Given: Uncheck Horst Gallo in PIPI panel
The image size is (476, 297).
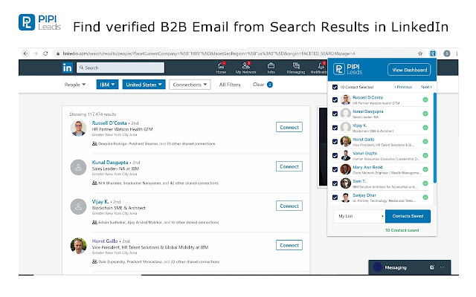Looking at the screenshot, I should (x=335, y=142).
